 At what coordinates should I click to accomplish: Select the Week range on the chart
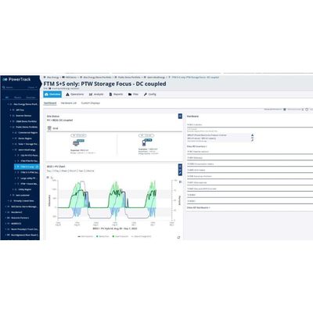64,171
